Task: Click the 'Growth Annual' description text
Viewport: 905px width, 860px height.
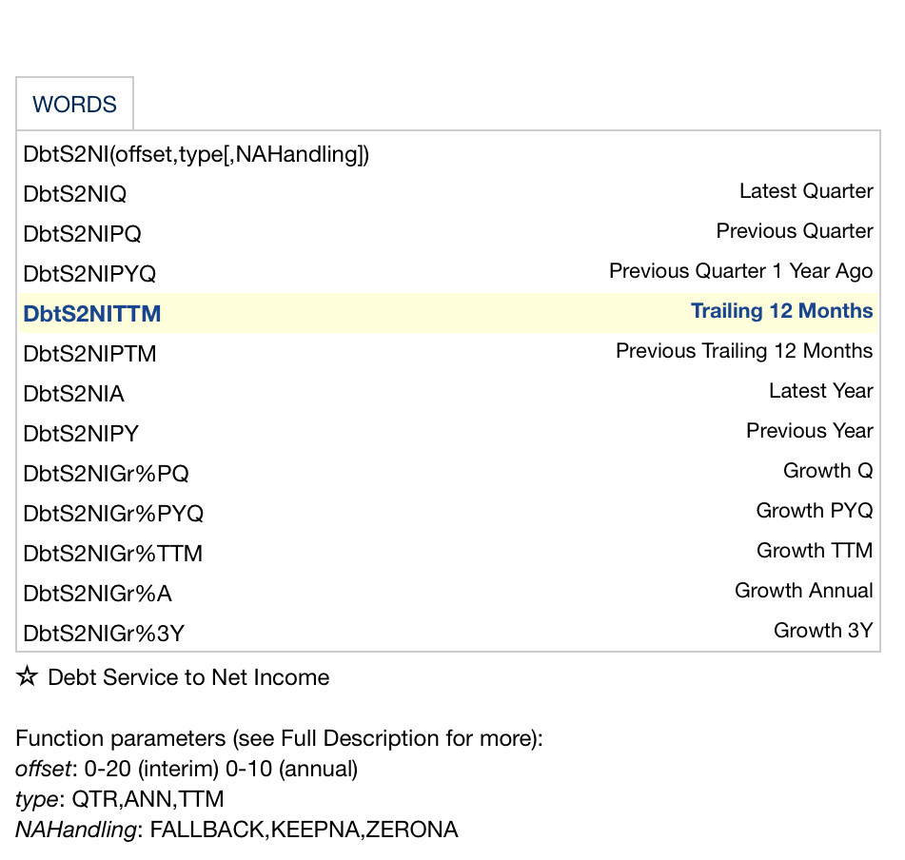Action: click(x=803, y=591)
